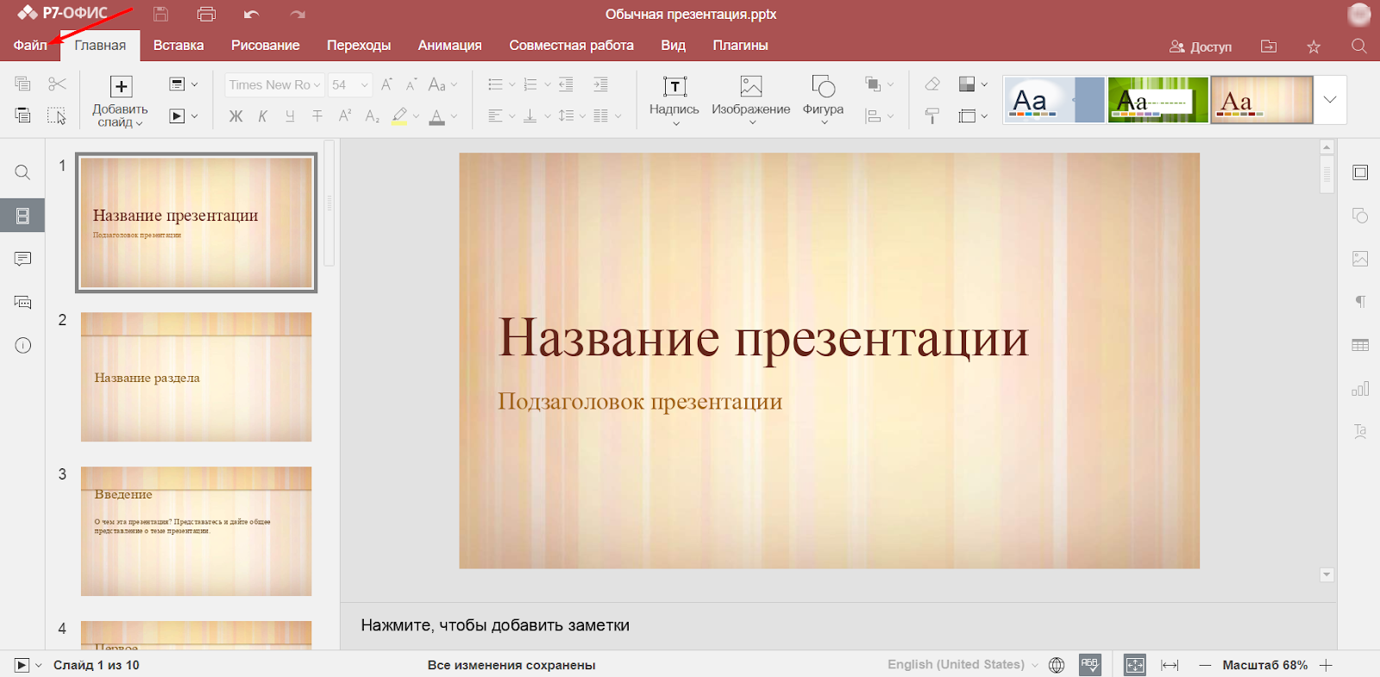This screenshot has height=677, width=1380.
Task: Open paragraph settings in the right sidebar
Action: tap(1360, 302)
